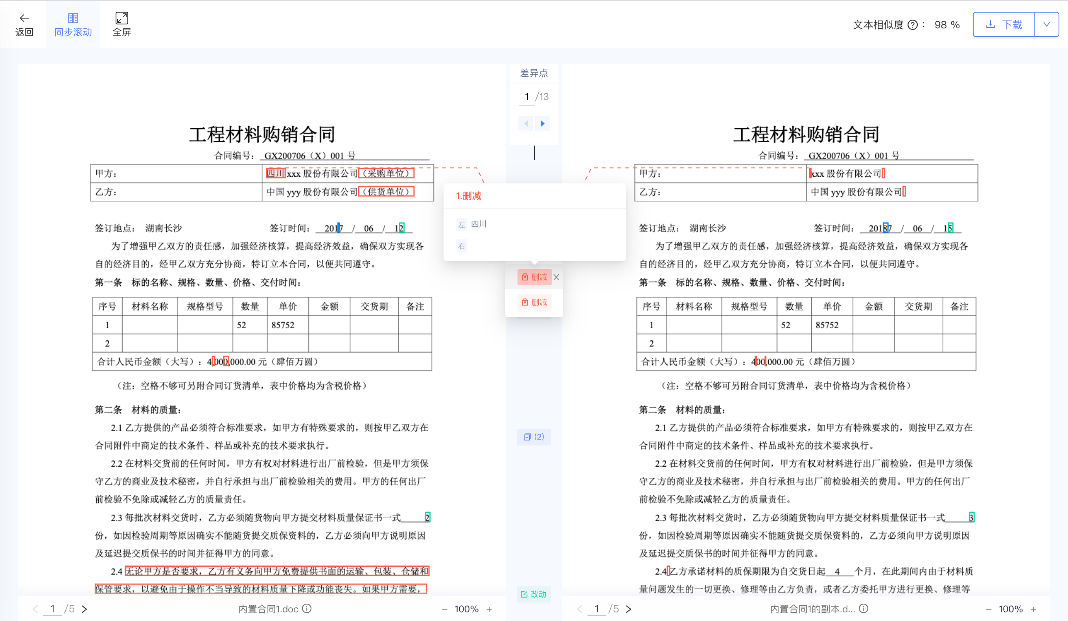Image resolution: width=1068 pixels, height=621 pixels.
Task: Select the green 改动 change tag
Action: coord(534,594)
